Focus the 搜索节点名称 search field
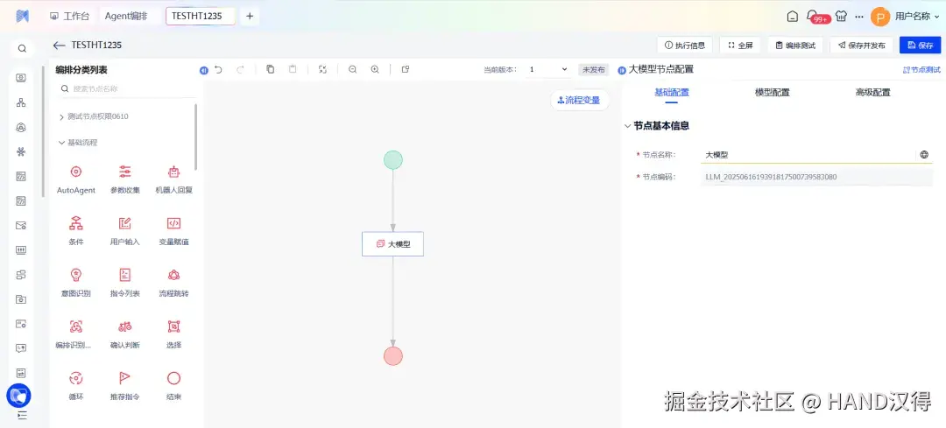This screenshot has height=428, width=946. [x=127, y=88]
